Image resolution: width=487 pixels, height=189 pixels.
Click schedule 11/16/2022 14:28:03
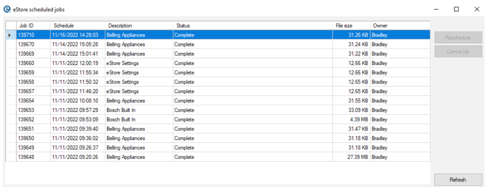[77, 35]
